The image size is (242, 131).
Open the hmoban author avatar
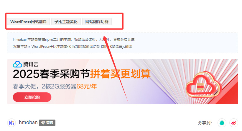pyautogui.click(x=11, y=123)
